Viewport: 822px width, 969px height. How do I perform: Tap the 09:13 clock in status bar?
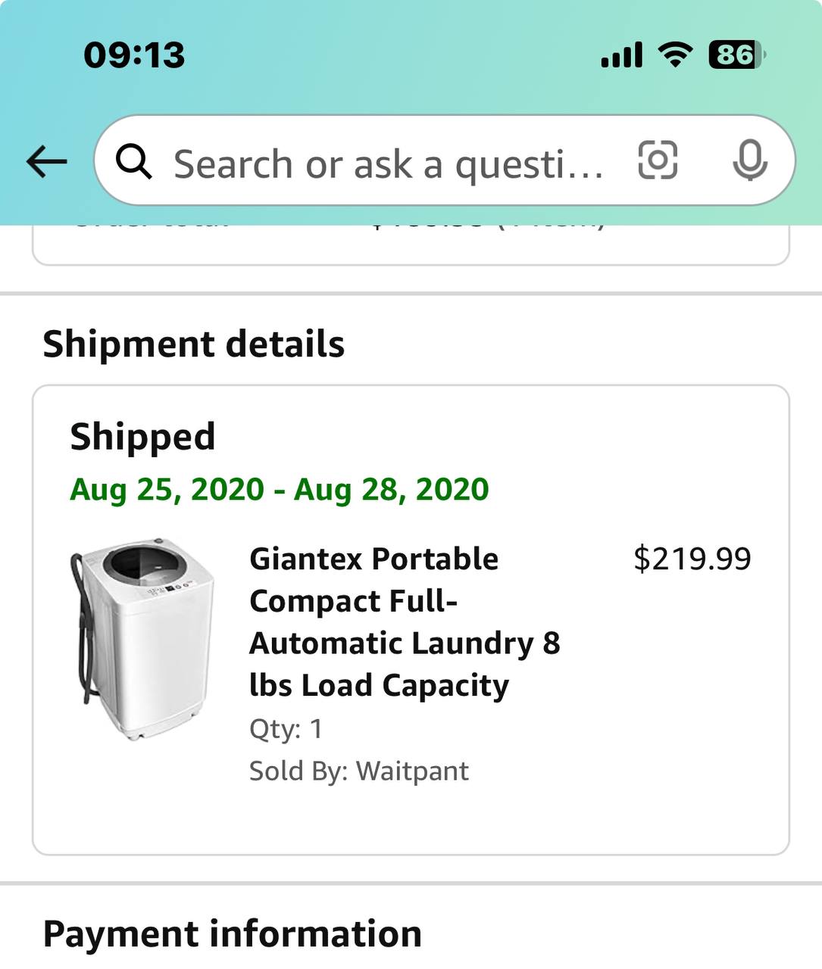point(134,55)
